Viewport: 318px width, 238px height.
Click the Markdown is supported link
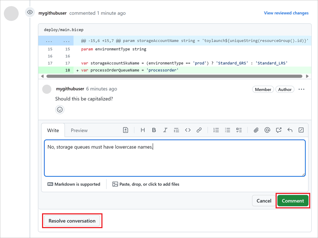click(x=74, y=184)
